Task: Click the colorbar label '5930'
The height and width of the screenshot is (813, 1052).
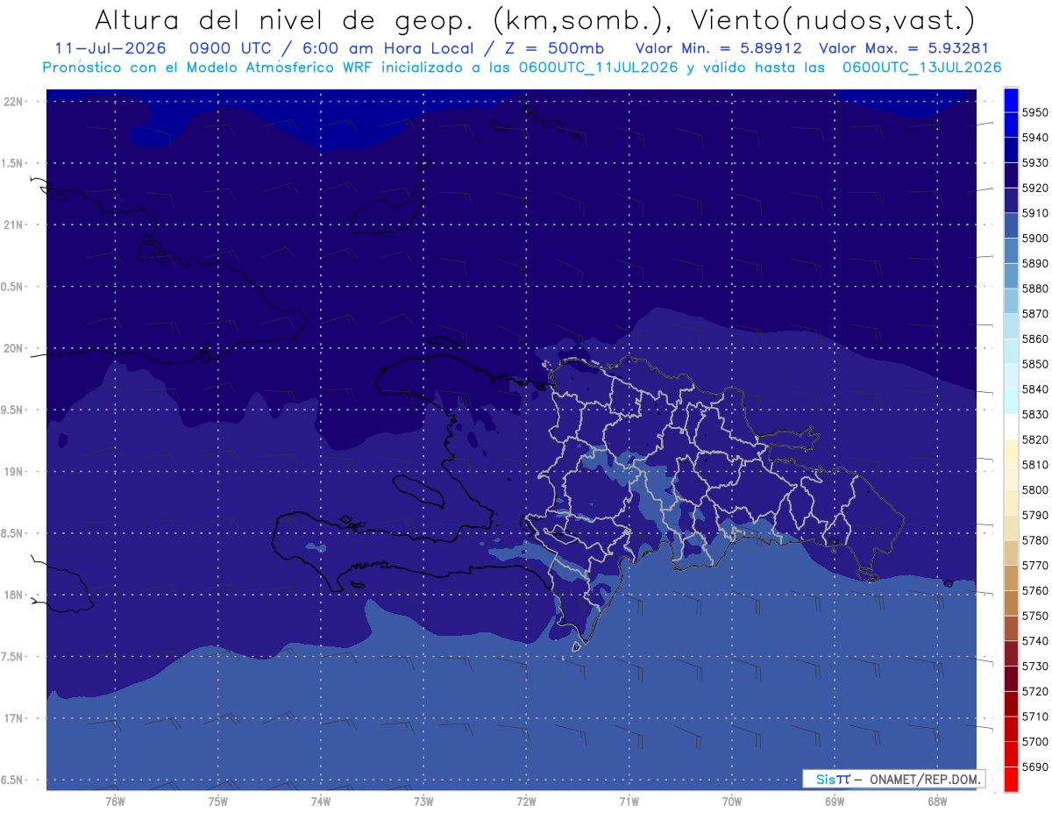Action: tap(1035, 163)
